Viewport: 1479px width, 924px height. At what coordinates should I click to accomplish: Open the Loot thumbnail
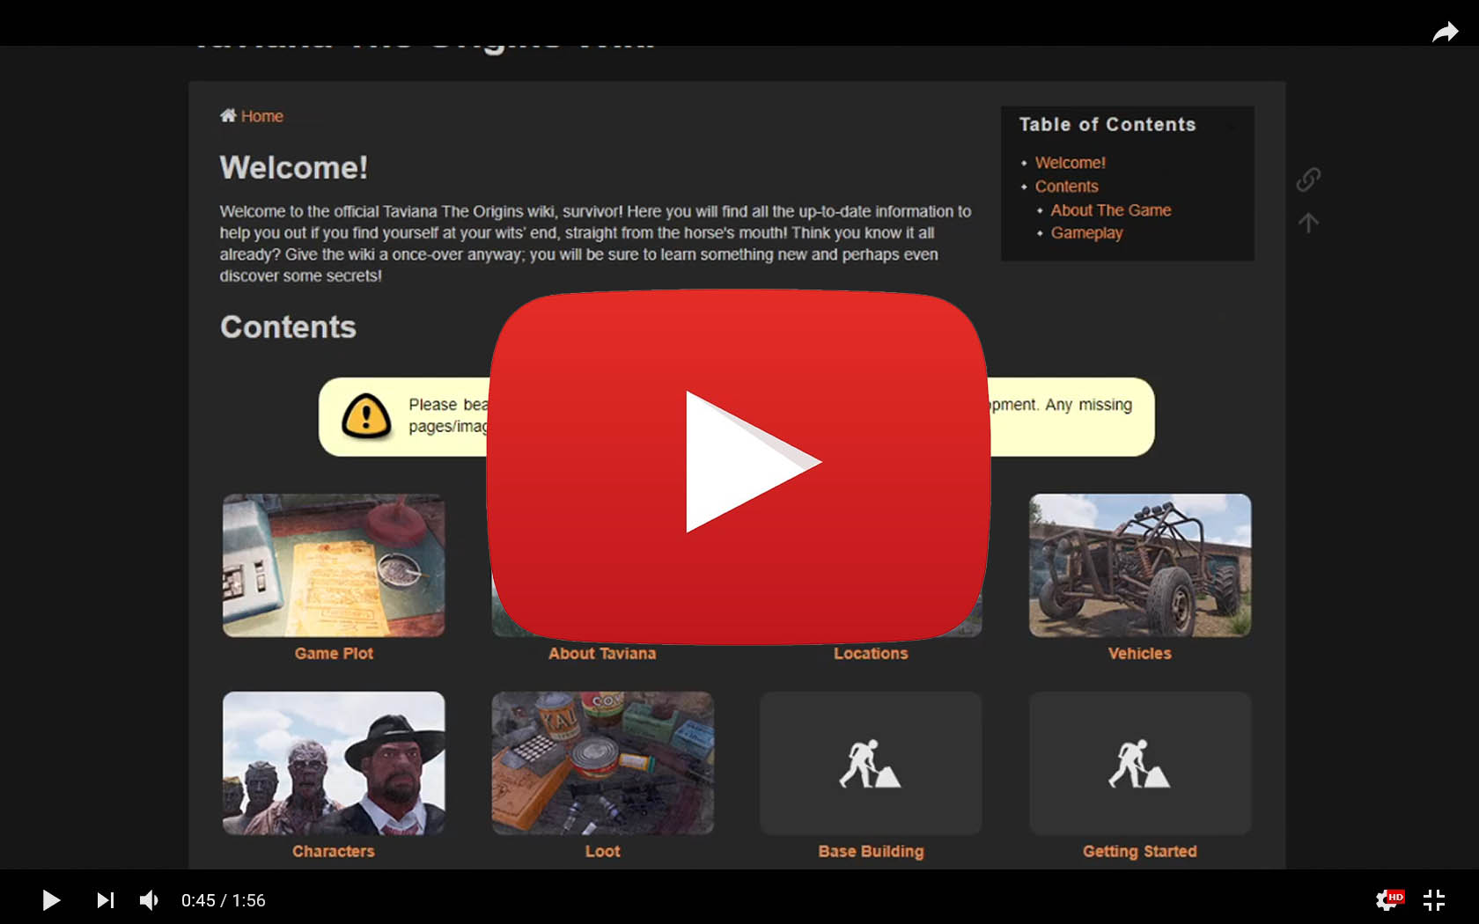[602, 763]
